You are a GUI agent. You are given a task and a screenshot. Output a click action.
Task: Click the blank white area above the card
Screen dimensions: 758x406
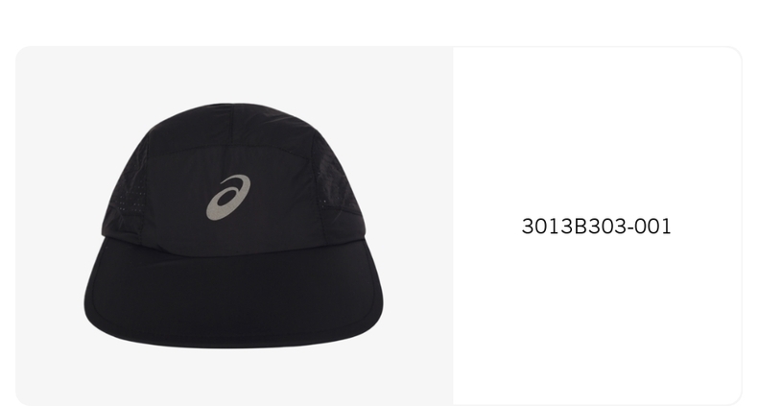coord(379,22)
